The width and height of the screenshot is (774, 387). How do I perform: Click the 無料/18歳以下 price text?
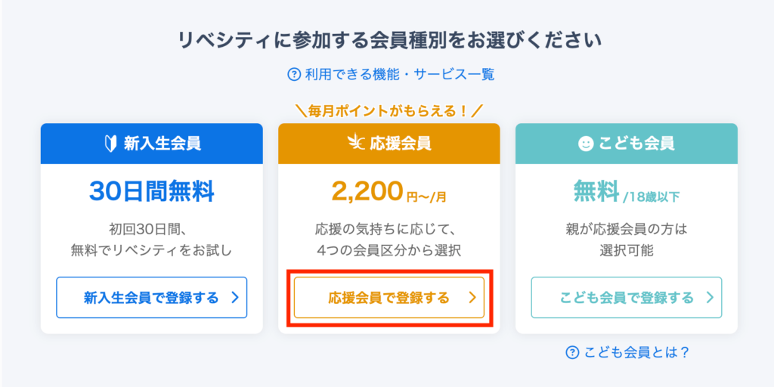[x=627, y=193]
